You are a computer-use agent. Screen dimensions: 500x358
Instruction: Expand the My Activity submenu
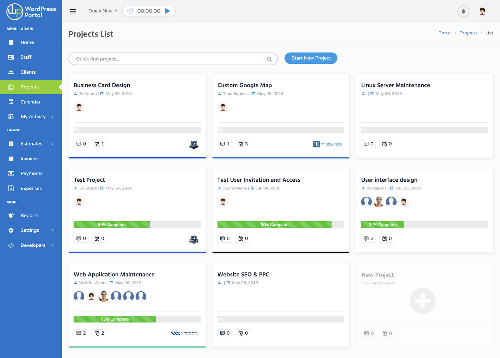(52, 117)
